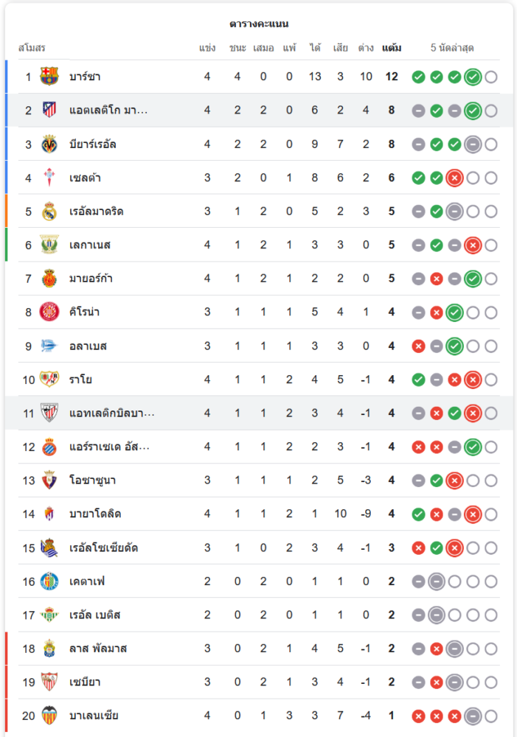Click the Athletic Bilbao crest icon

point(49,413)
